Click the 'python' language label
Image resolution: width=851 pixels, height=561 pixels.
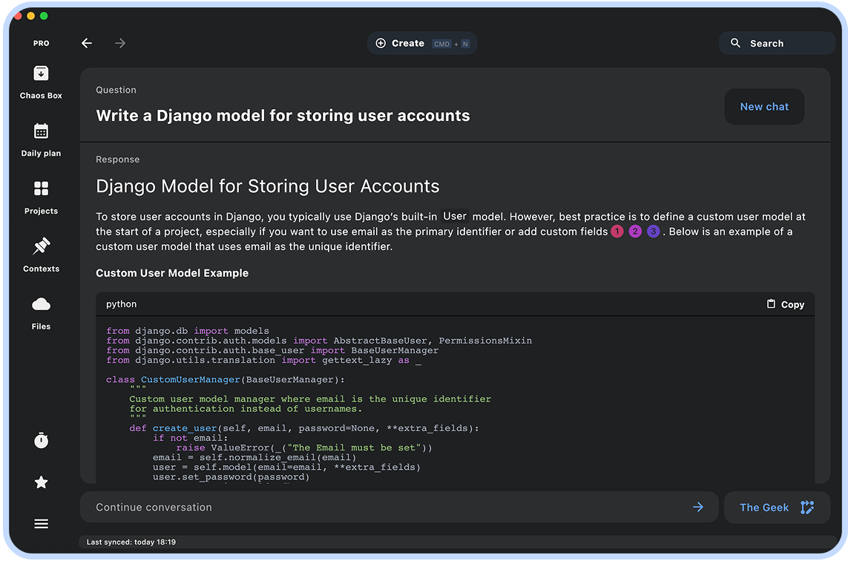coord(122,304)
